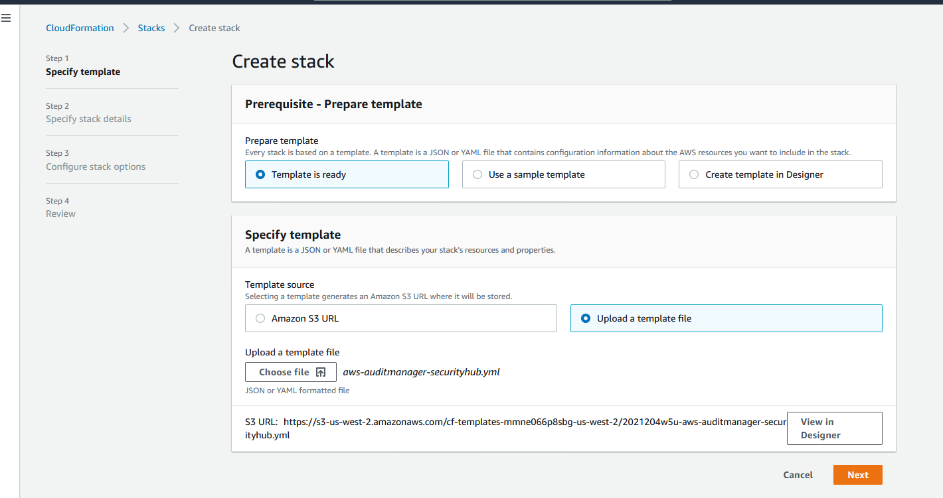Open View in Designer button
The height and width of the screenshot is (498, 943).
pyautogui.click(x=834, y=428)
